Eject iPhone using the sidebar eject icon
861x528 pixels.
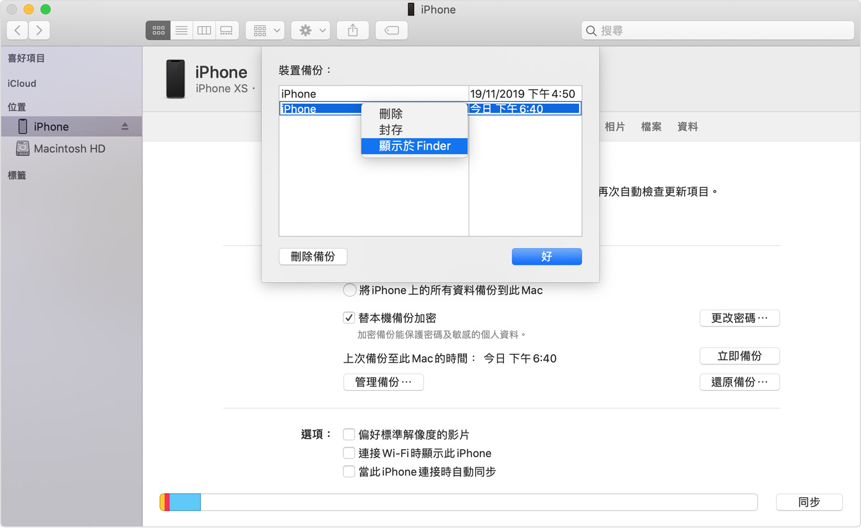[125, 127]
